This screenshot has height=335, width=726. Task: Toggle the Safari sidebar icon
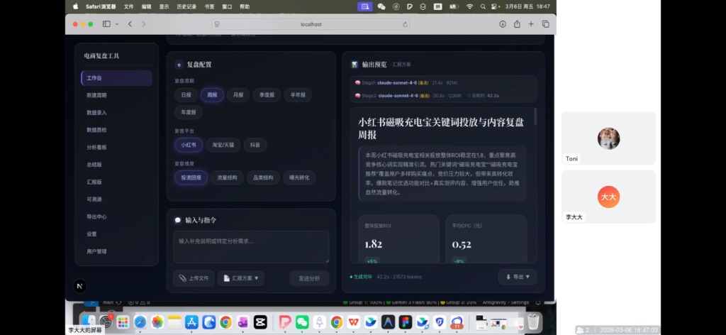pos(106,24)
